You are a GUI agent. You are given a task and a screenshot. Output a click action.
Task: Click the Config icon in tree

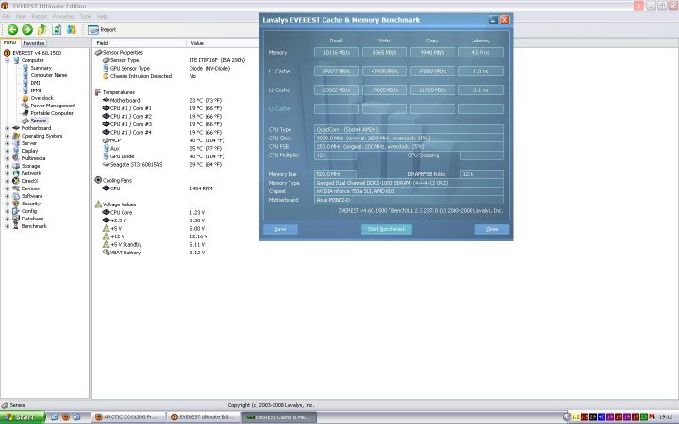coord(16,211)
